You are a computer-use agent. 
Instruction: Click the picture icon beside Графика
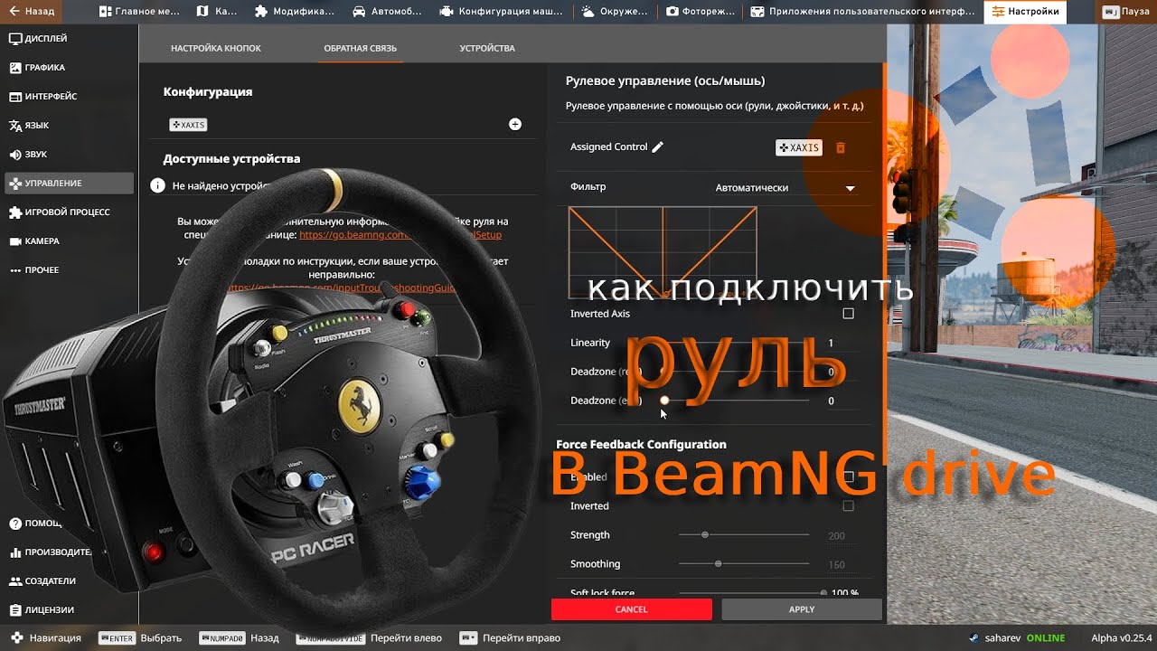(15, 68)
